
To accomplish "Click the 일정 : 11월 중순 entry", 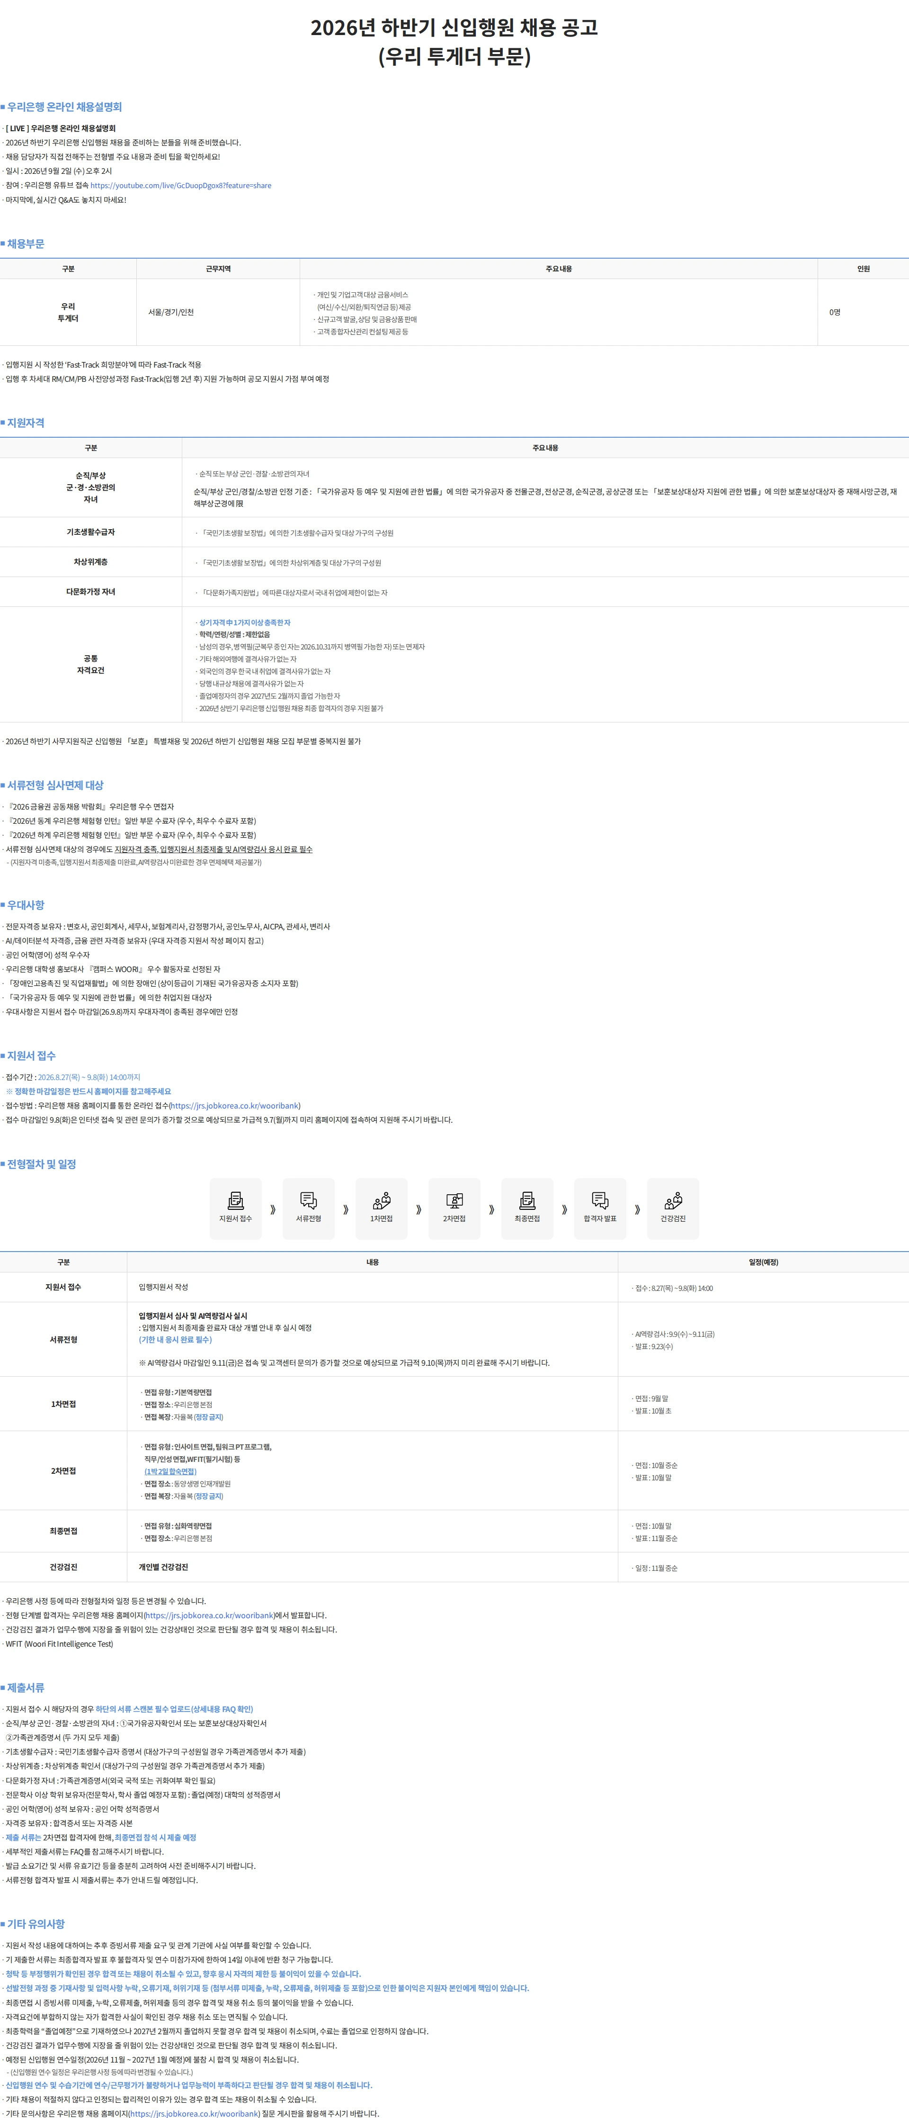I will (656, 1568).
